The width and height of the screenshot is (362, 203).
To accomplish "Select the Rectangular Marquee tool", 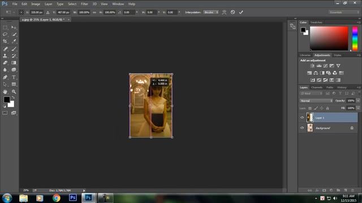I will [x=5, y=28].
